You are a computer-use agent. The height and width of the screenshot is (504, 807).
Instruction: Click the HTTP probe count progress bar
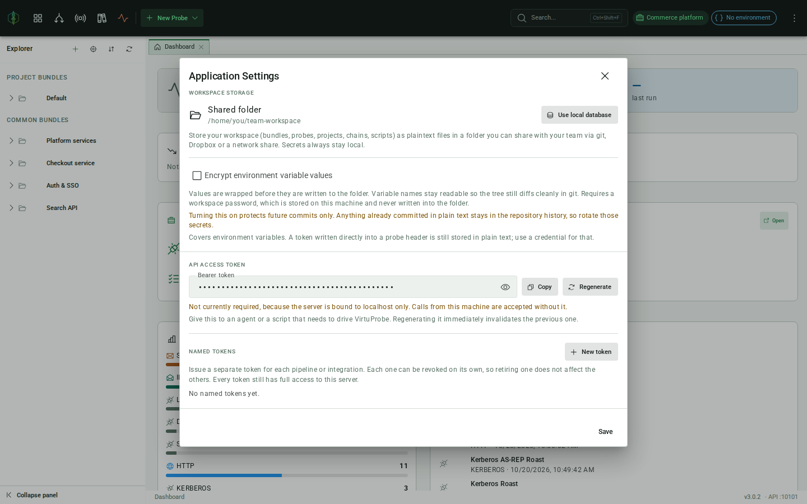pyautogui.click(x=287, y=475)
